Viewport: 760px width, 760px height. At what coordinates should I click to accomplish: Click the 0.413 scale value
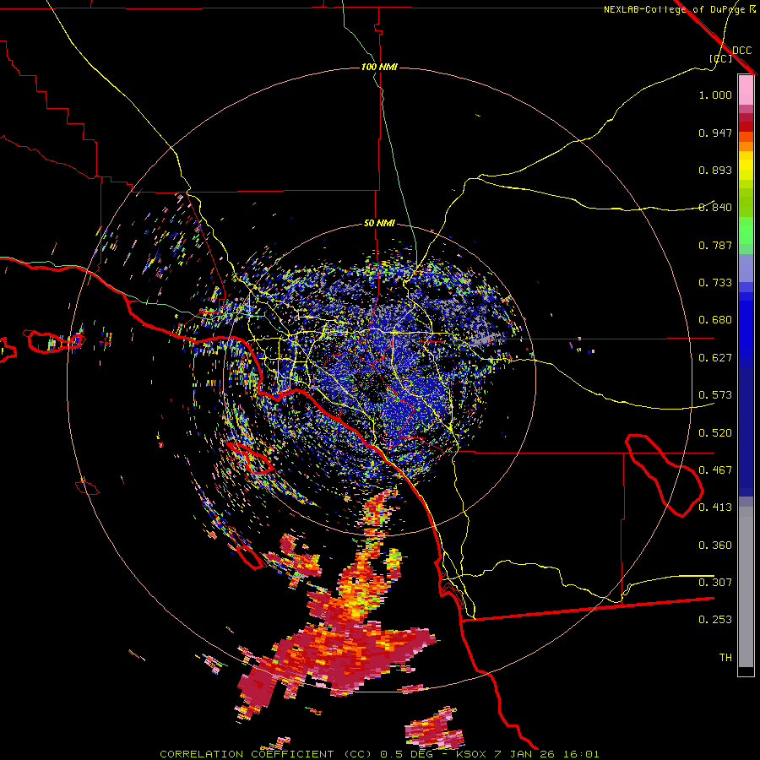(x=715, y=508)
